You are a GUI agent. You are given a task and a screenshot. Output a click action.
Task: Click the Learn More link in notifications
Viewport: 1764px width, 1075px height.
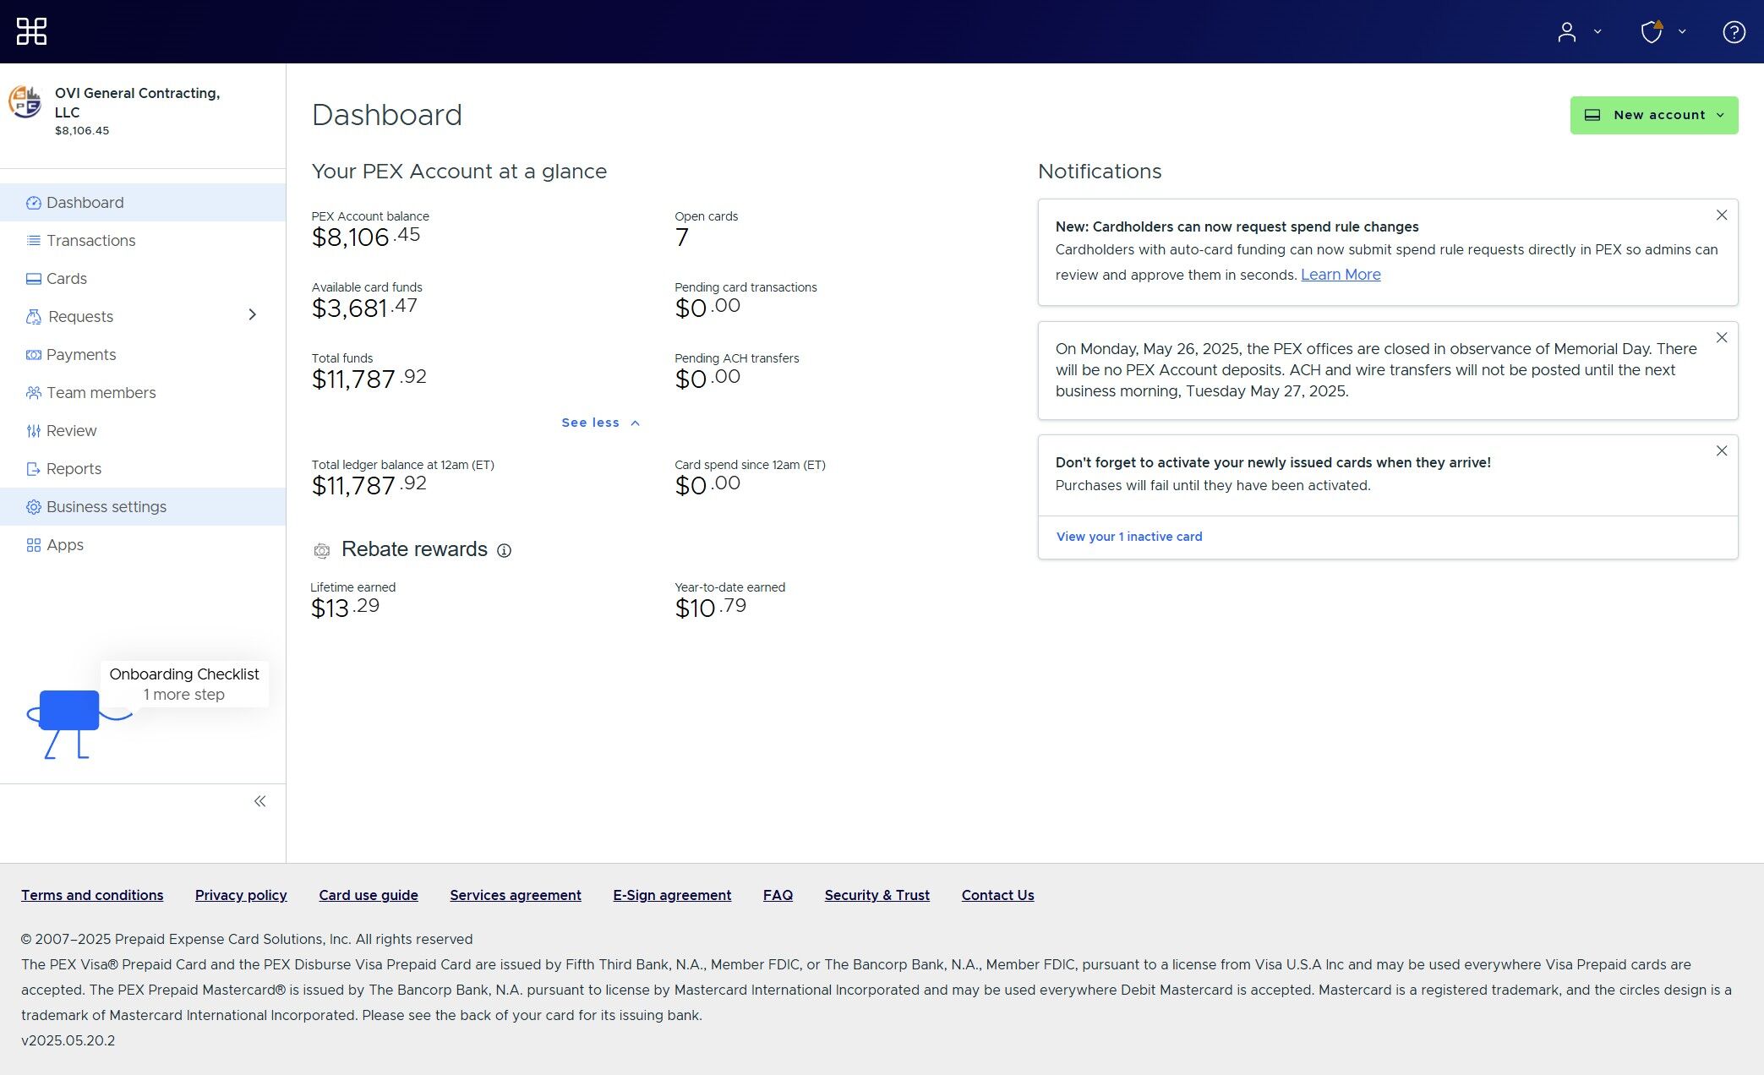1341,274
